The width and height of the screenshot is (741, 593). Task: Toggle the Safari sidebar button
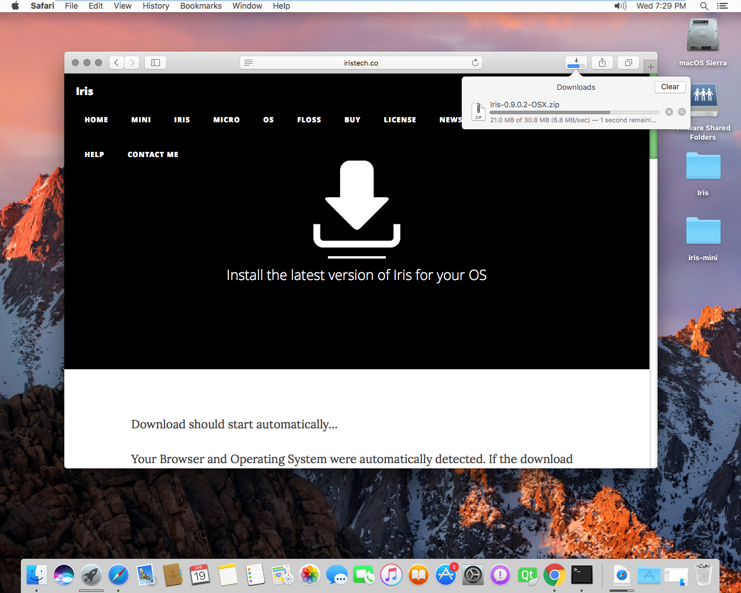[155, 63]
